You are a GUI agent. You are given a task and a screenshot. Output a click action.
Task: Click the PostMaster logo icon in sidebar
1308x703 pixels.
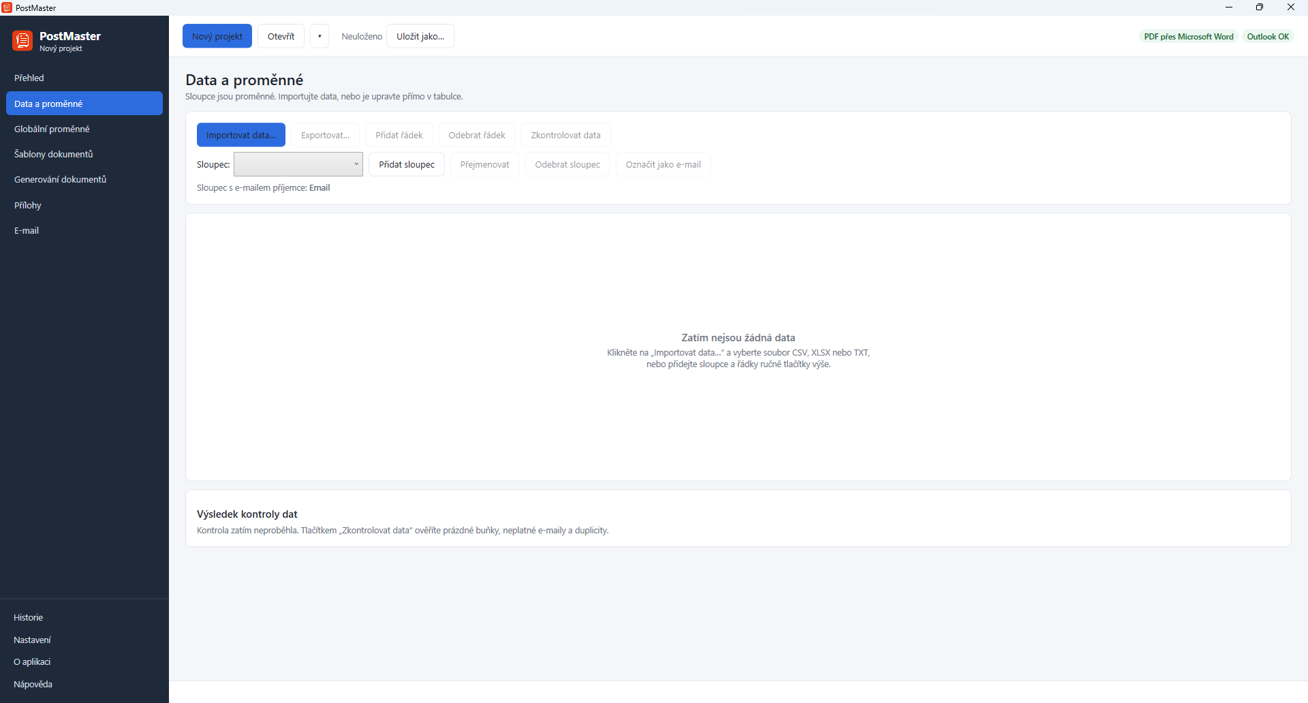22,41
